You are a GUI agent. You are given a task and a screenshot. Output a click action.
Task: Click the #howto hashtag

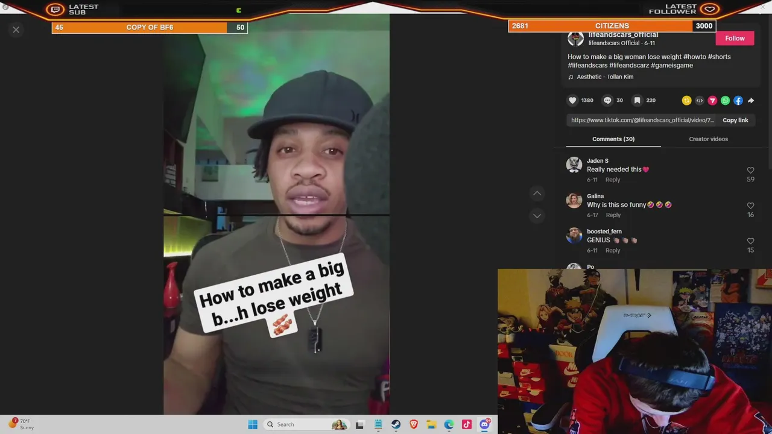pyautogui.click(x=694, y=57)
